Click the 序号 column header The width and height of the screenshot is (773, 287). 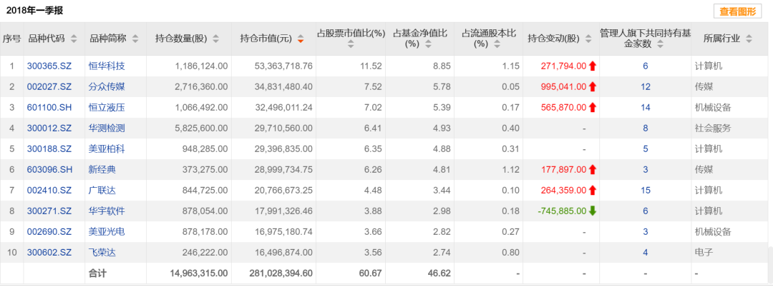click(12, 39)
